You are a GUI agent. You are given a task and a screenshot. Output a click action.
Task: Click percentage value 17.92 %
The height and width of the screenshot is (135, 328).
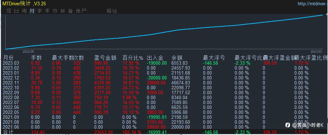[x=131, y=63]
